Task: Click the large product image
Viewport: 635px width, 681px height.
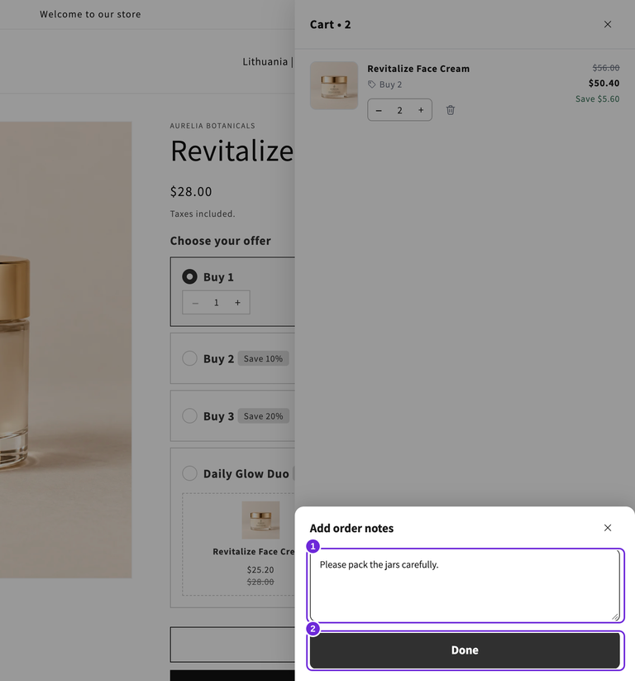Action: [65, 350]
